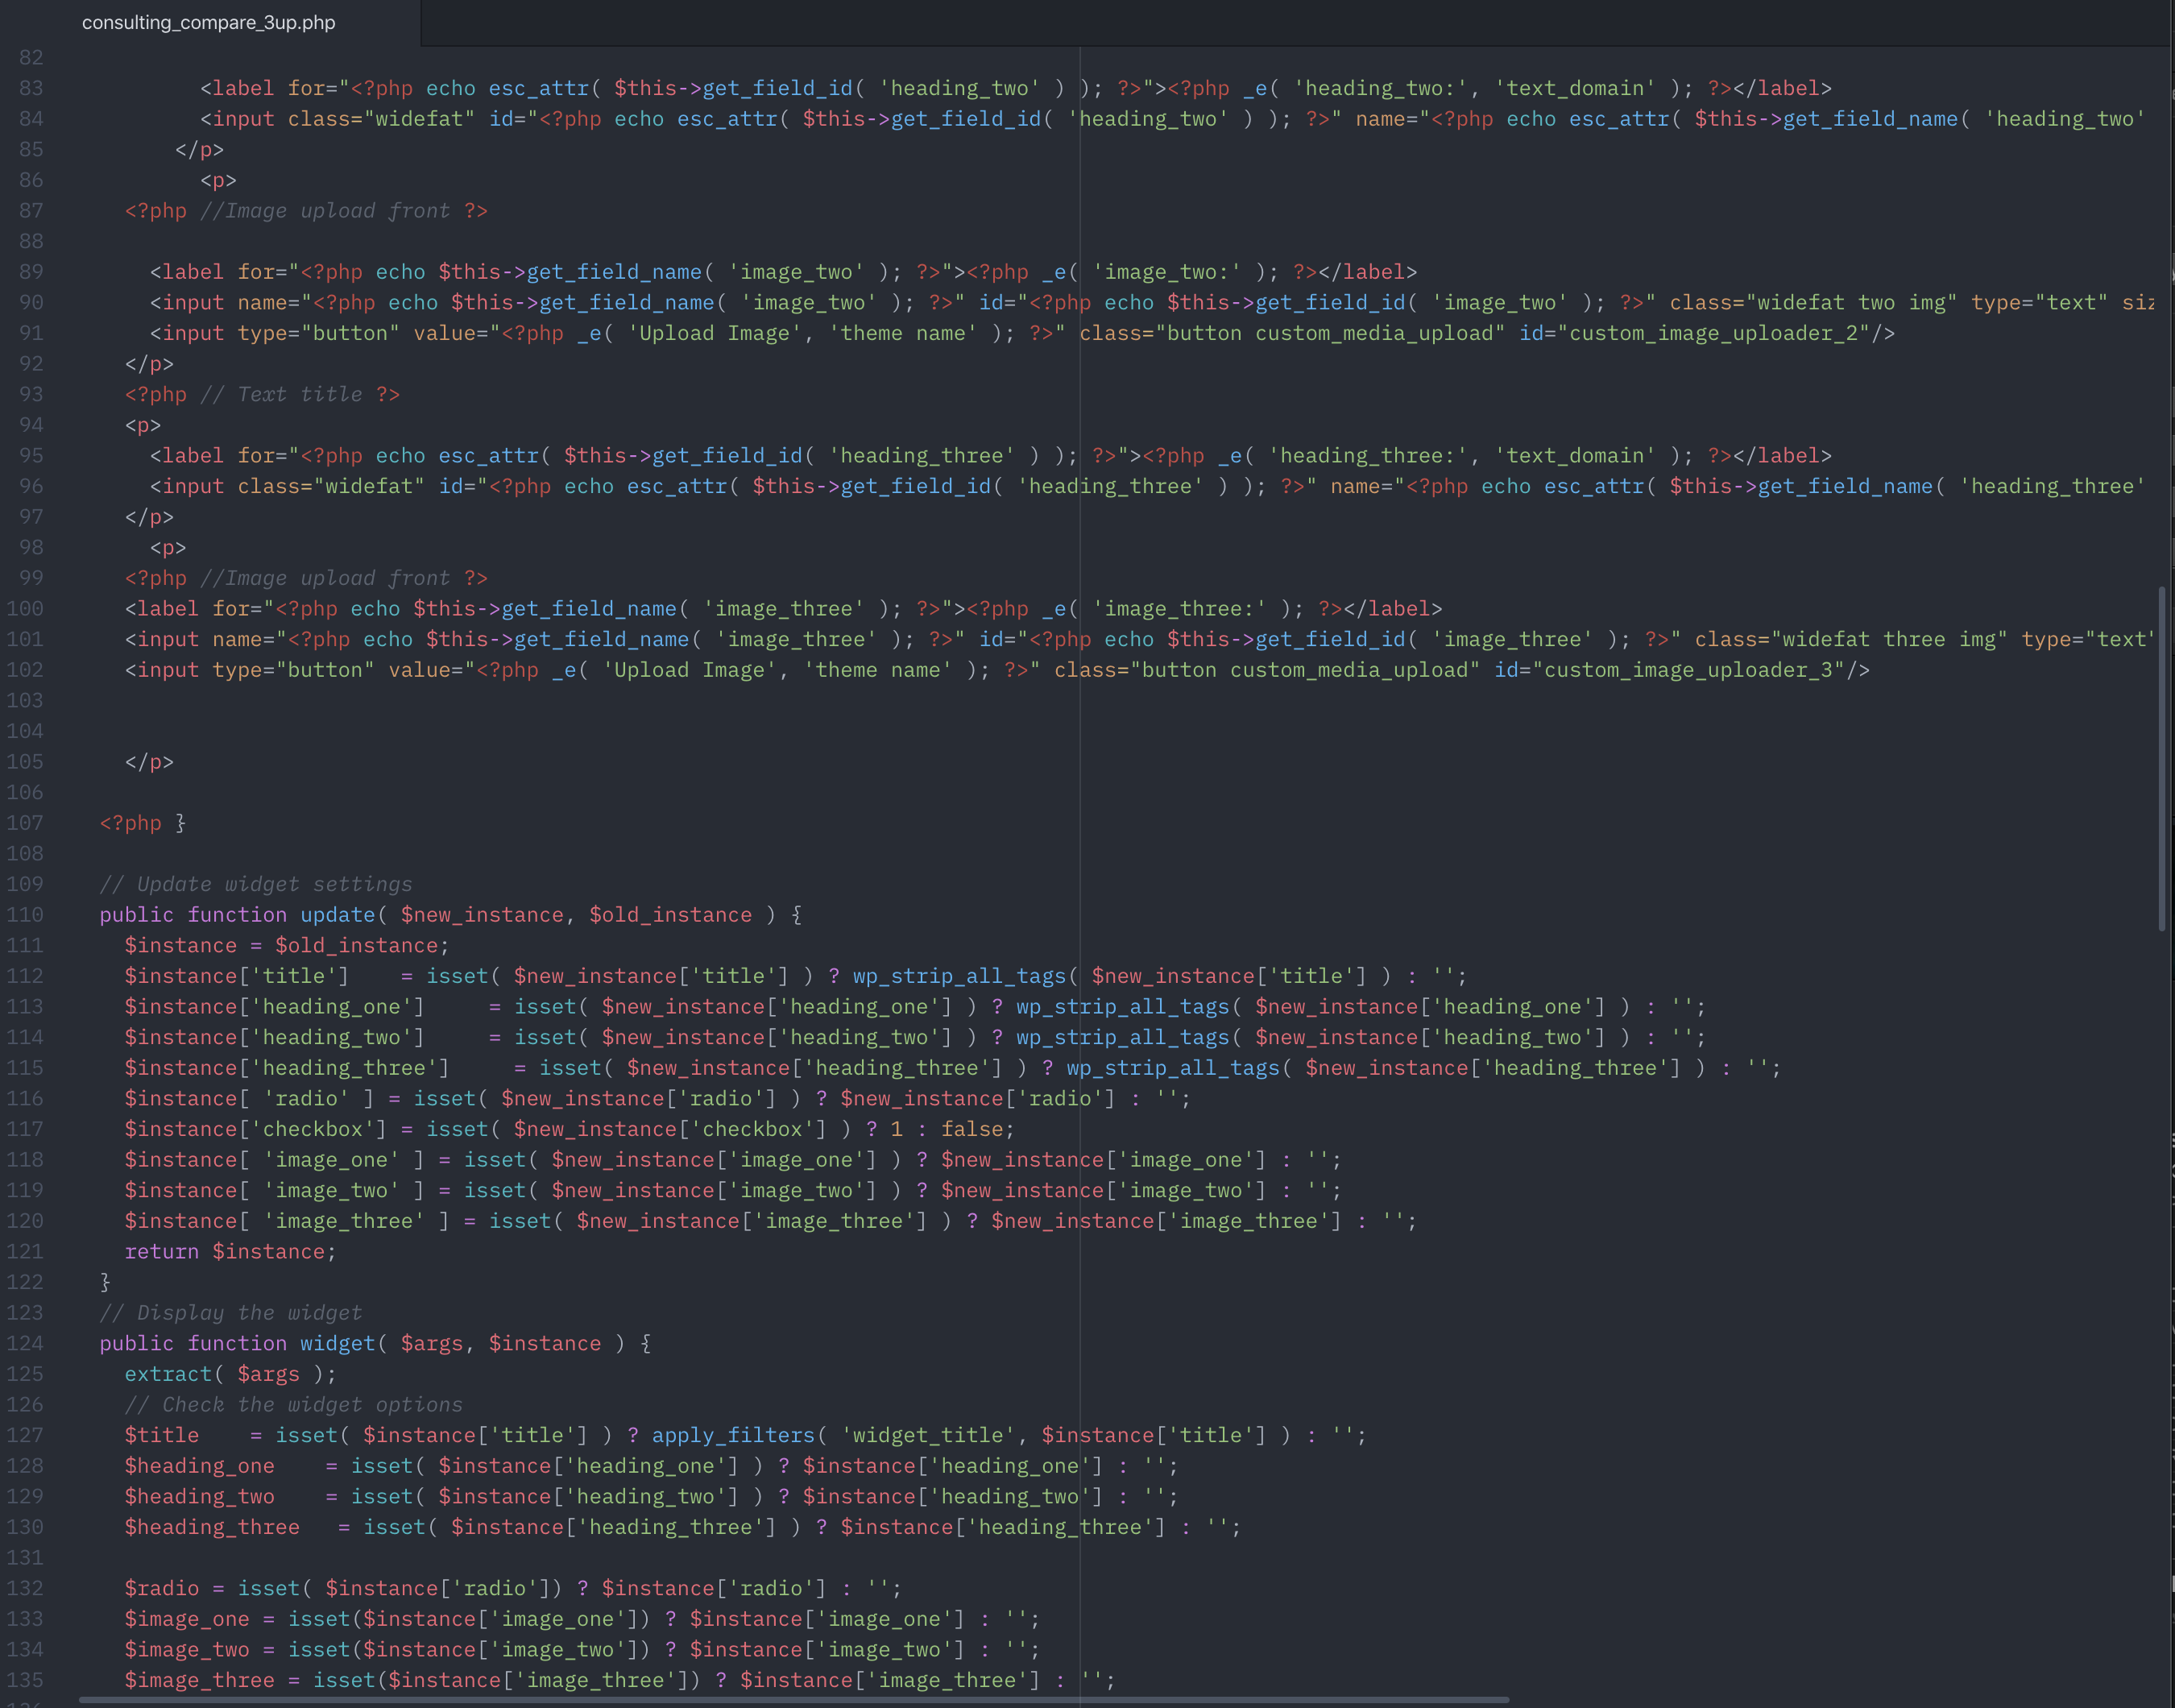Click the '// Text title' comment on line 93
Viewport: 2175px width, 1708px height.
pos(280,394)
